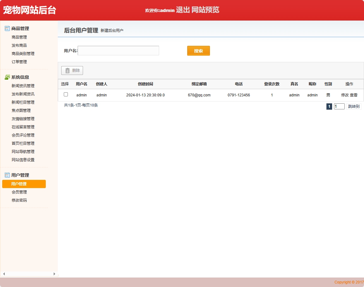The image size is (364, 287).
Task: Click the 跳转到 page jump button
Action: 355,107
